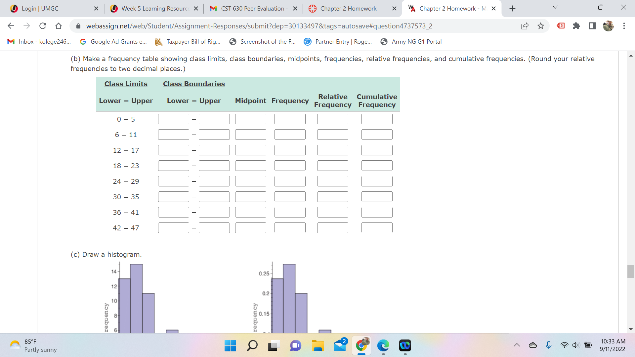Bookmark this page with star icon
Screen dimensions: 635x357
pyautogui.click(x=541, y=26)
